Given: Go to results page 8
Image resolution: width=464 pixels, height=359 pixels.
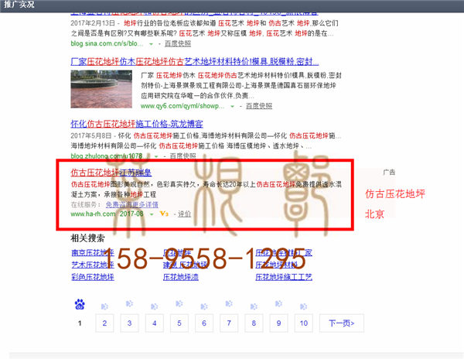Looking at the screenshot, I should [x=254, y=323].
